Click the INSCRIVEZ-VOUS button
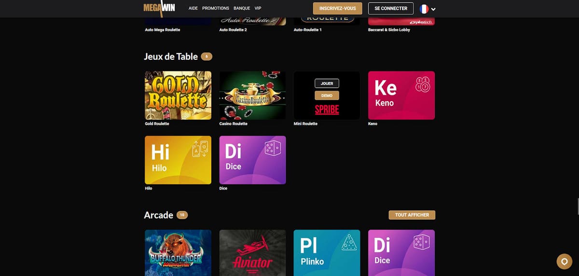 338,8
